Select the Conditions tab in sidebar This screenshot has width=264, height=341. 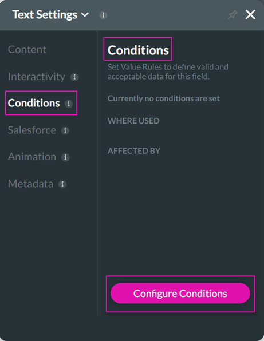click(x=34, y=103)
